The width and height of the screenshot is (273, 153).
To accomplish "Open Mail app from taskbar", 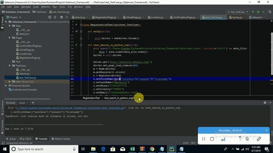I will [x=122, y=149].
